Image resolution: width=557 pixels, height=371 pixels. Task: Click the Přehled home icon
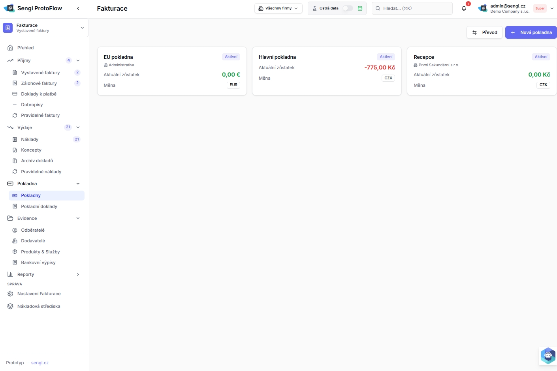[10, 48]
